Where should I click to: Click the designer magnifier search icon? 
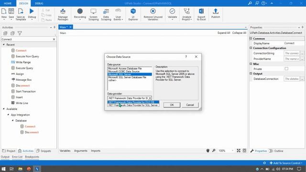click(214, 150)
